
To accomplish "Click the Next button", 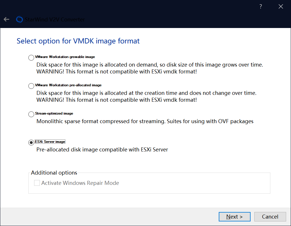I will click(x=235, y=217).
